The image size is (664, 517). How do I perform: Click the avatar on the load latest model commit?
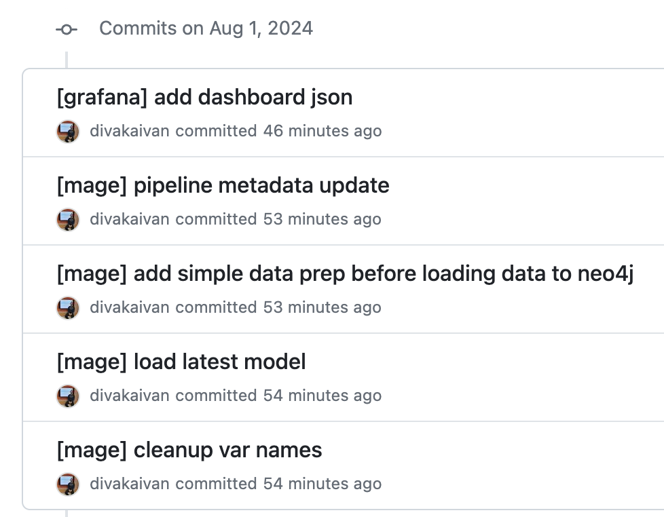(68, 396)
